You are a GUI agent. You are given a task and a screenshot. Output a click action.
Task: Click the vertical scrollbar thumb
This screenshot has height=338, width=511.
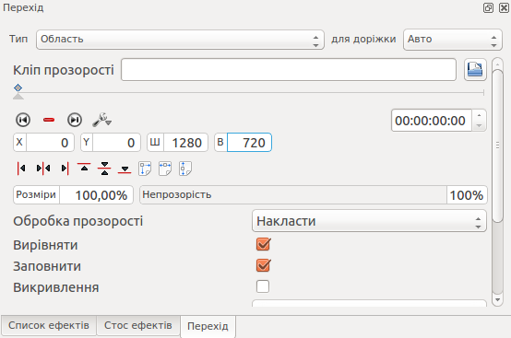pyautogui.click(x=497, y=146)
